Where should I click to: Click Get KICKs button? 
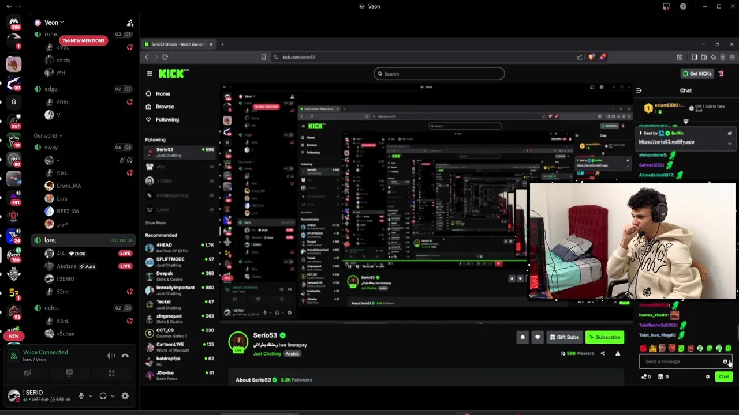(697, 74)
